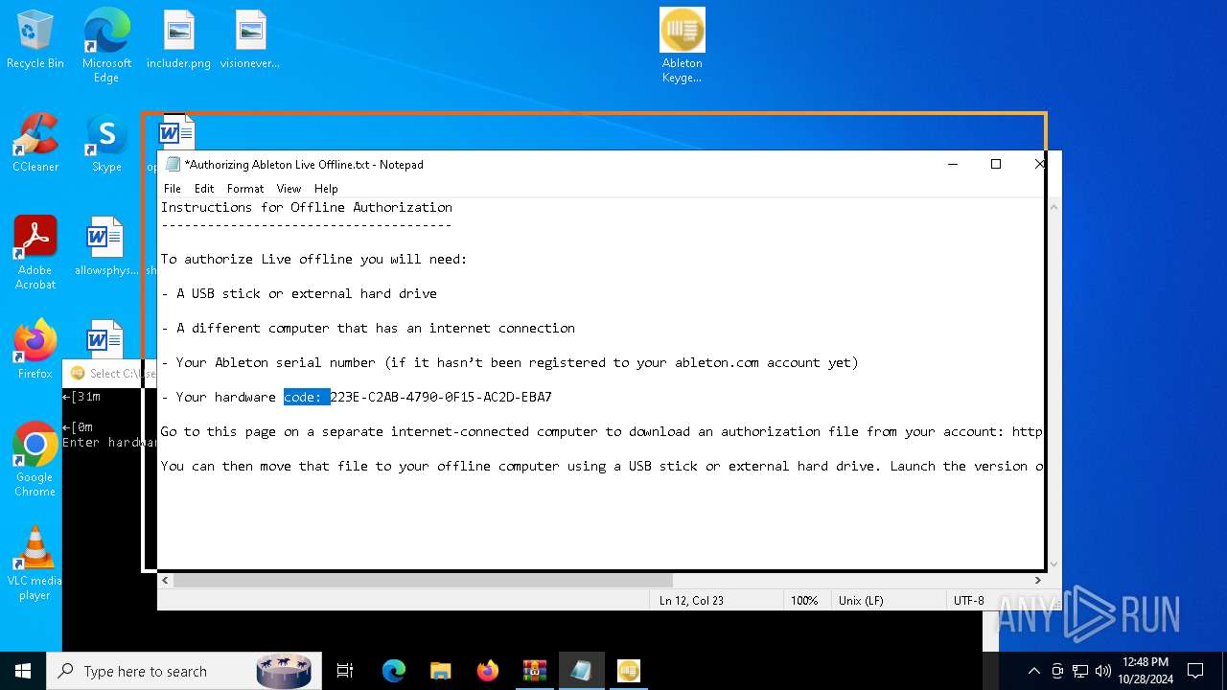Viewport: 1227px width, 690px height.
Task: Launch Microsoft Edge from the desktop
Action: pos(106,44)
